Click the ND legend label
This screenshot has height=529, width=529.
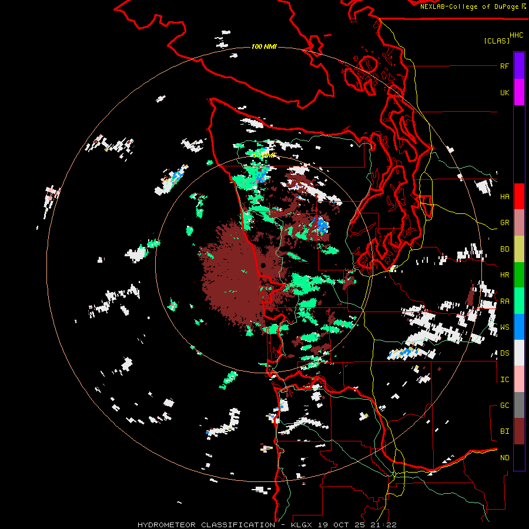tap(504, 458)
